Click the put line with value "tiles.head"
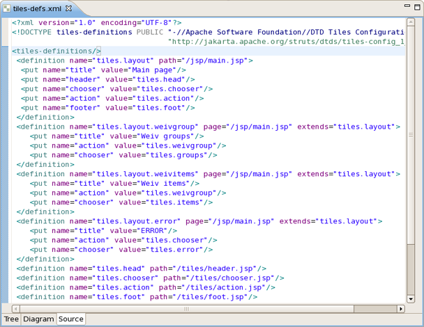This screenshot has height=327, width=424. point(108,79)
